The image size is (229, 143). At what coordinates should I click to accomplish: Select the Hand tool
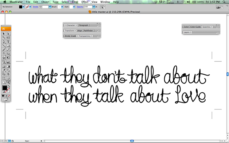click(4, 82)
